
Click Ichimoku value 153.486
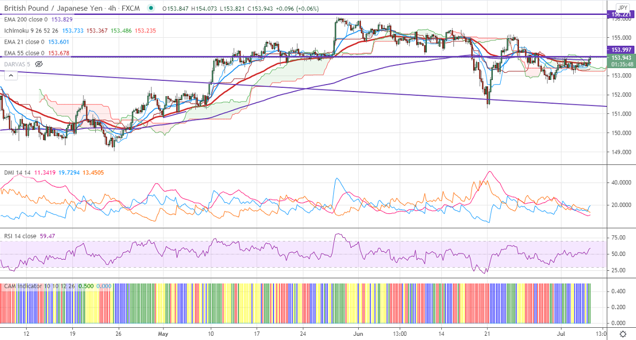click(x=121, y=30)
